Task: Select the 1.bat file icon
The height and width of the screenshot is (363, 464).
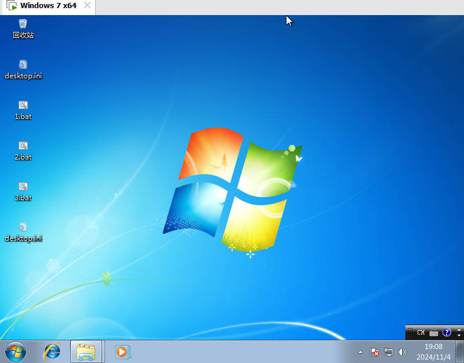Action: pos(23,110)
